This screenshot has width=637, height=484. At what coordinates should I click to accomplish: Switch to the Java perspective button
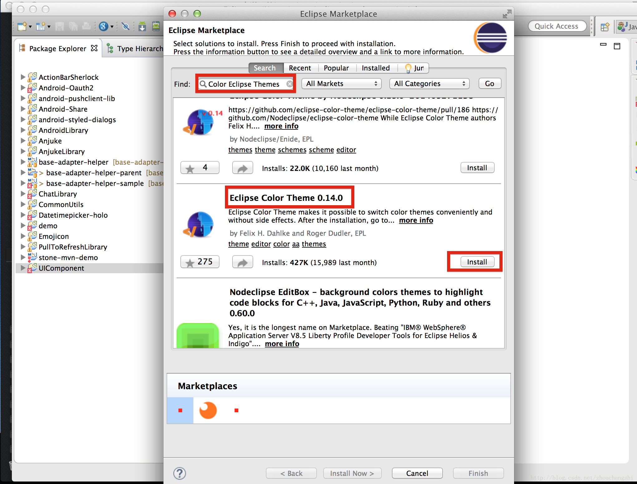[x=627, y=27]
